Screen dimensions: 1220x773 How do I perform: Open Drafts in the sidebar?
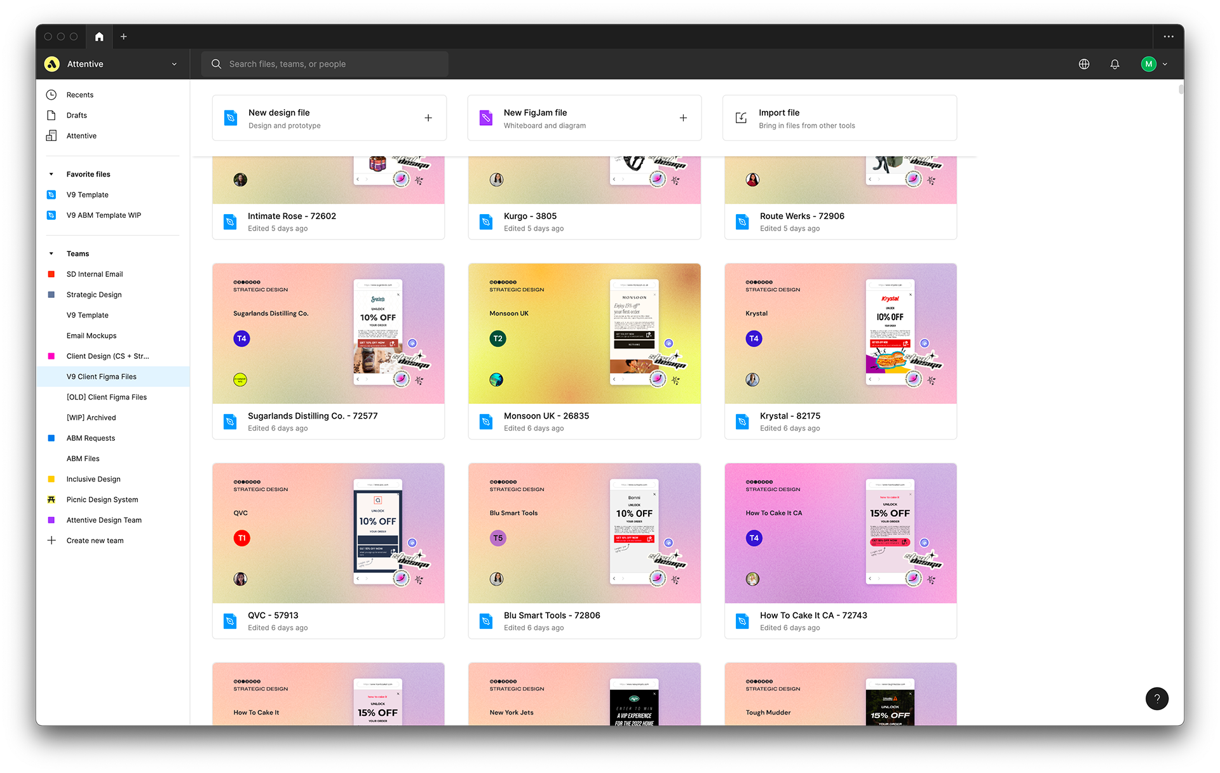coord(113,115)
